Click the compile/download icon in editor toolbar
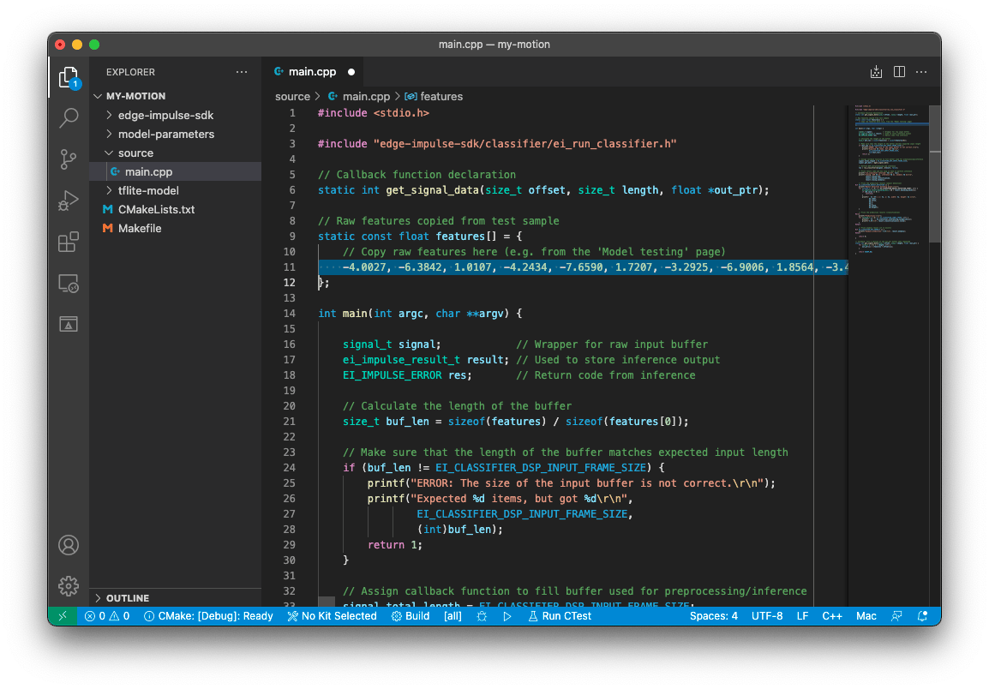The image size is (989, 689). click(876, 72)
